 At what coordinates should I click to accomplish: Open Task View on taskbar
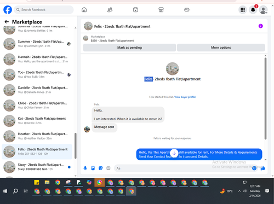[26, 191]
